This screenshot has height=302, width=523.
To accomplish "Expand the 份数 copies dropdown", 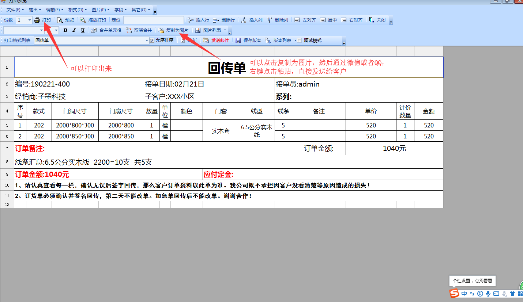I will [x=29, y=20].
